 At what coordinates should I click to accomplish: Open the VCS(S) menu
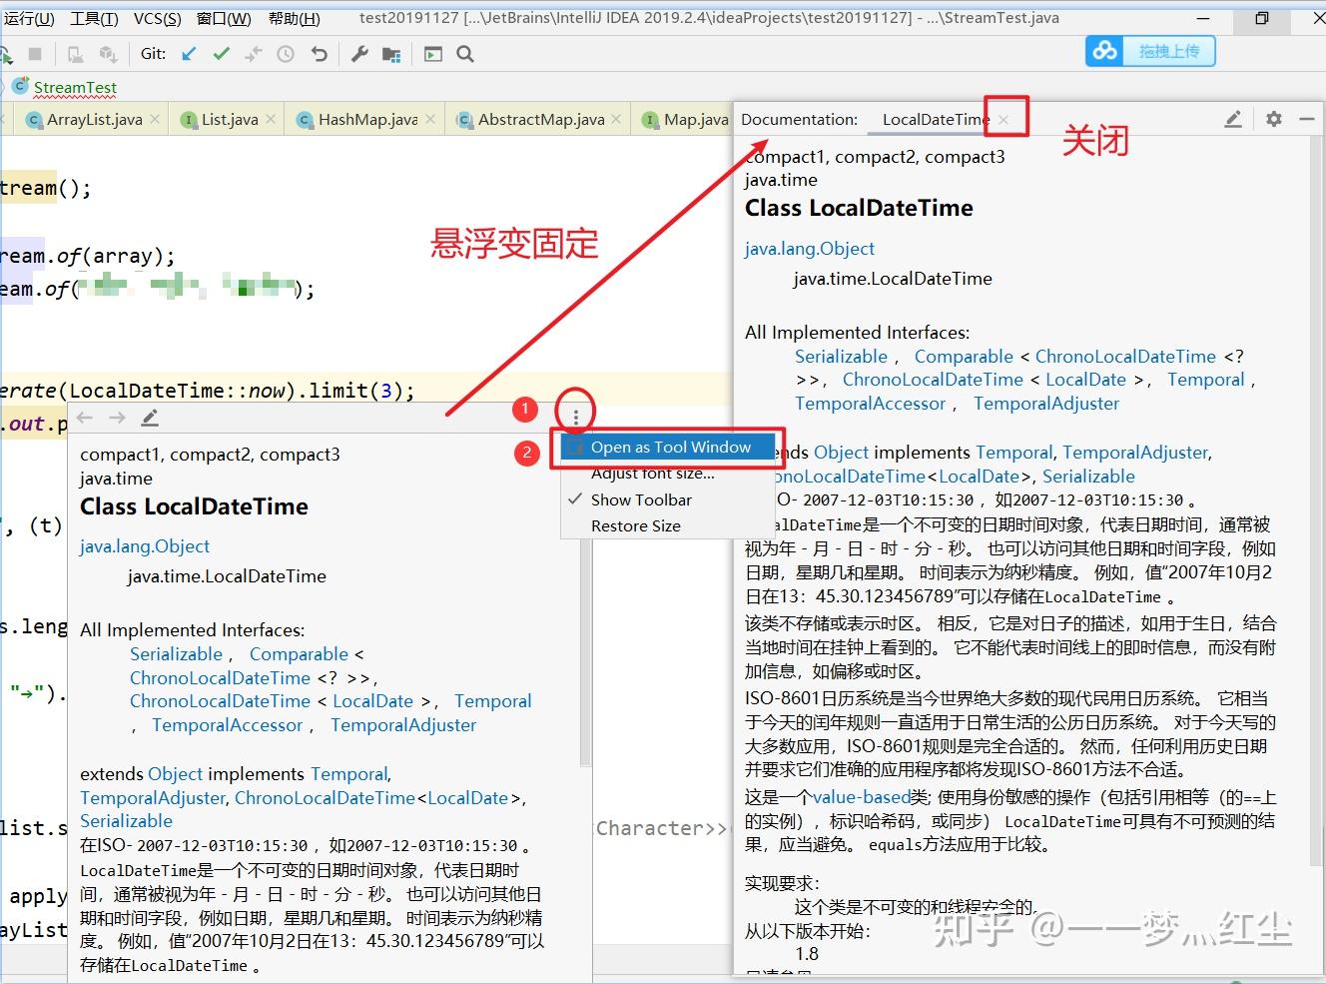click(158, 18)
